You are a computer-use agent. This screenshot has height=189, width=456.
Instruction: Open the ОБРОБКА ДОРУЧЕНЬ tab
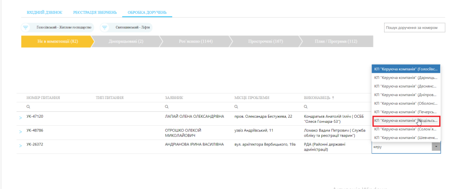point(147,13)
